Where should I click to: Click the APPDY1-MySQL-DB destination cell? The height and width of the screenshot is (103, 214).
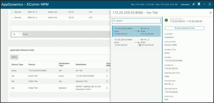[x=88, y=88]
